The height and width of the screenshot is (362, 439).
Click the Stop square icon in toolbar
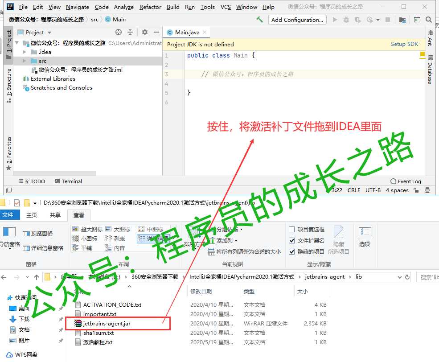click(x=388, y=20)
